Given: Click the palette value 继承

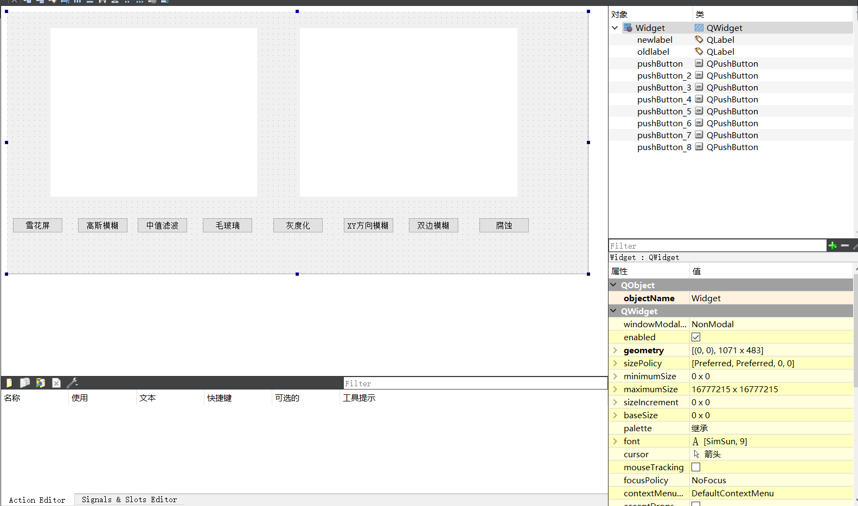Looking at the screenshot, I should click(x=700, y=428).
